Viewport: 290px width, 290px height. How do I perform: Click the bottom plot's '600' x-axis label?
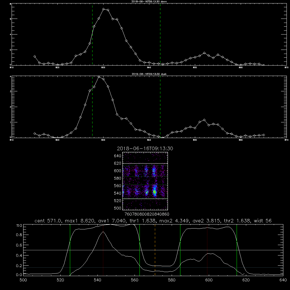(x=209, y=280)
